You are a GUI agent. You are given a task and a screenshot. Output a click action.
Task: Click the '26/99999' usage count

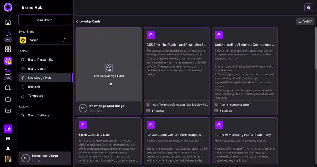pos(96,111)
